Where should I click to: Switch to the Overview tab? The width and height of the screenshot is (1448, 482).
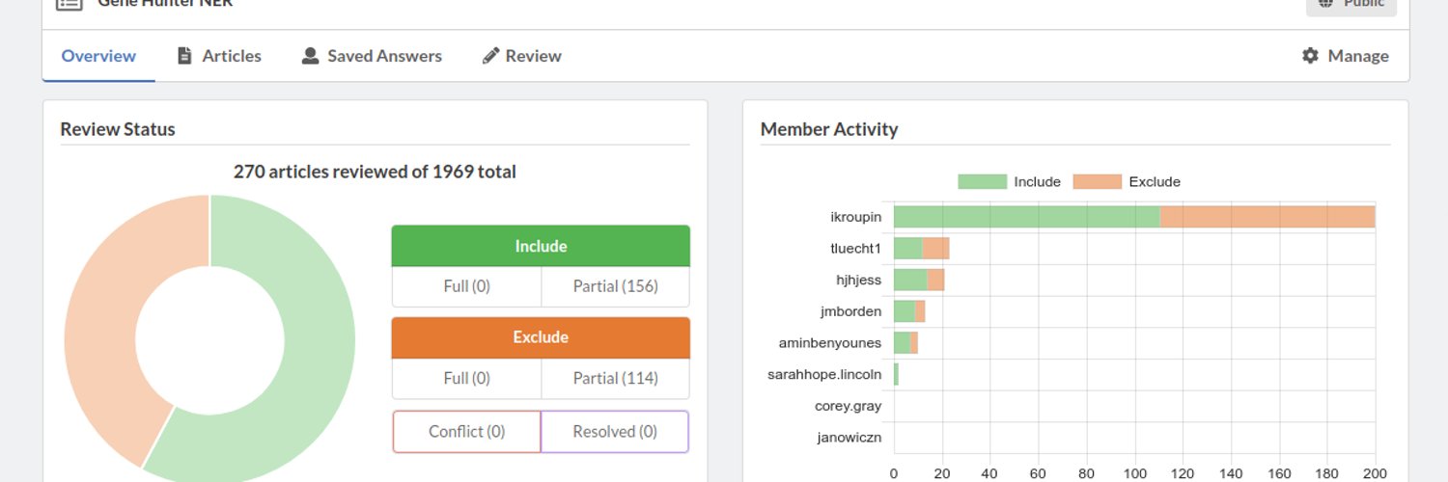coord(98,56)
